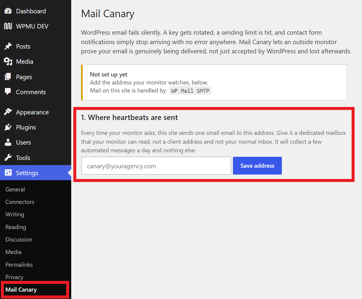The image size is (362, 299).
Task: Click the Tools wrench icon
Action: pos(8,157)
